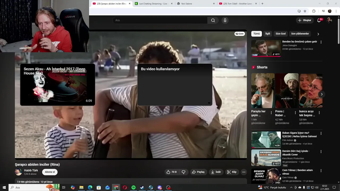
Task: Open taskbar weather 12°C Parçalı bulutlu
Action: pyautogui.click(x=272, y=188)
